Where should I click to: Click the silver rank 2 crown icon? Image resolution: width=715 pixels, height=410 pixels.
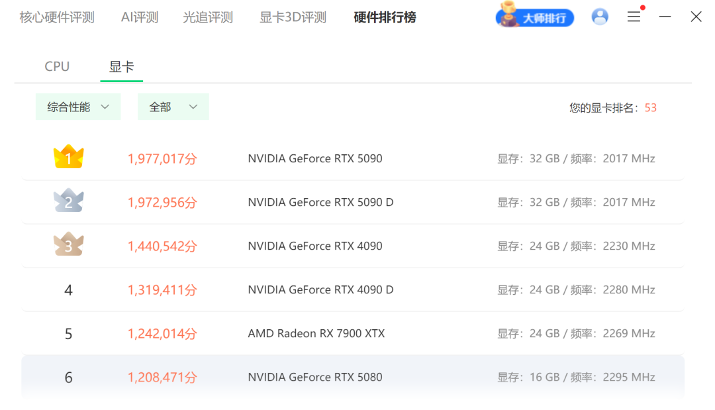coord(68,200)
